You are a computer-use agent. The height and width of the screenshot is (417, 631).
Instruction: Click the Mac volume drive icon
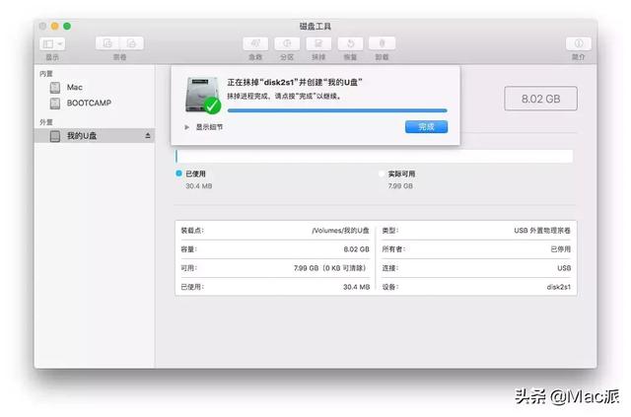[x=55, y=88]
